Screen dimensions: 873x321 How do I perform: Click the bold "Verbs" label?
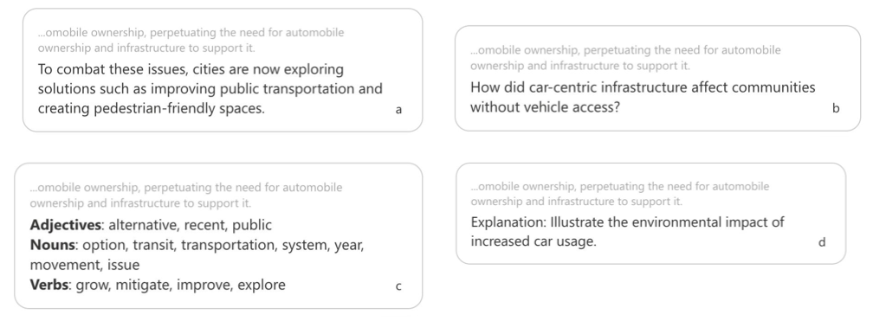49,286
